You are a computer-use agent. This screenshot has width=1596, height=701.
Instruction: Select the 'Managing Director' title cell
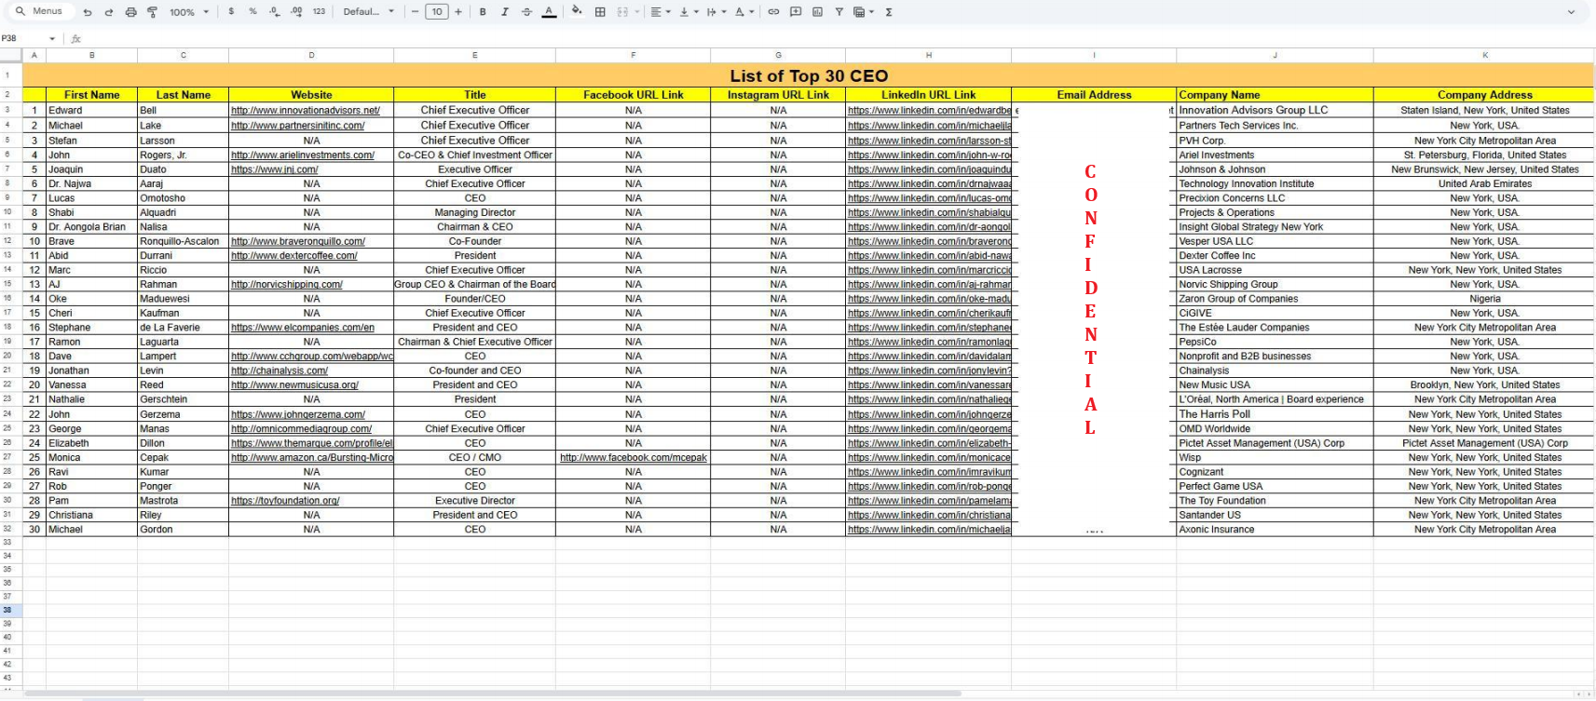tap(475, 212)
